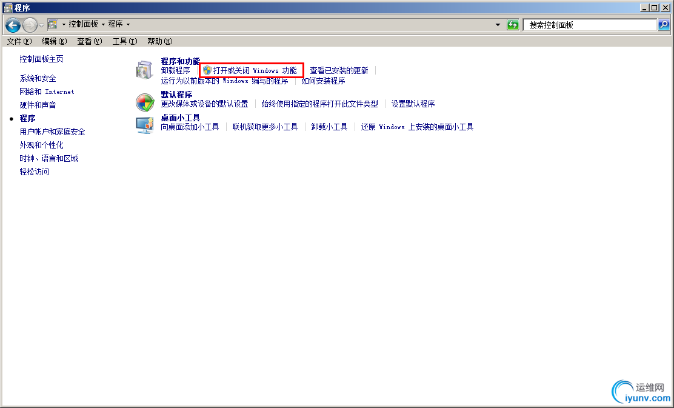Click the green refresh button

pos(513,25)
